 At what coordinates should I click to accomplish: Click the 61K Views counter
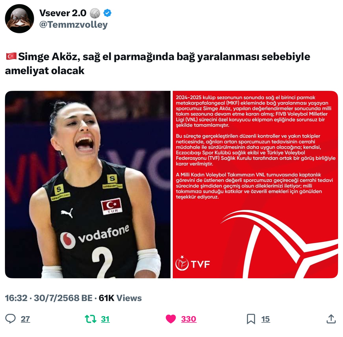120,298
